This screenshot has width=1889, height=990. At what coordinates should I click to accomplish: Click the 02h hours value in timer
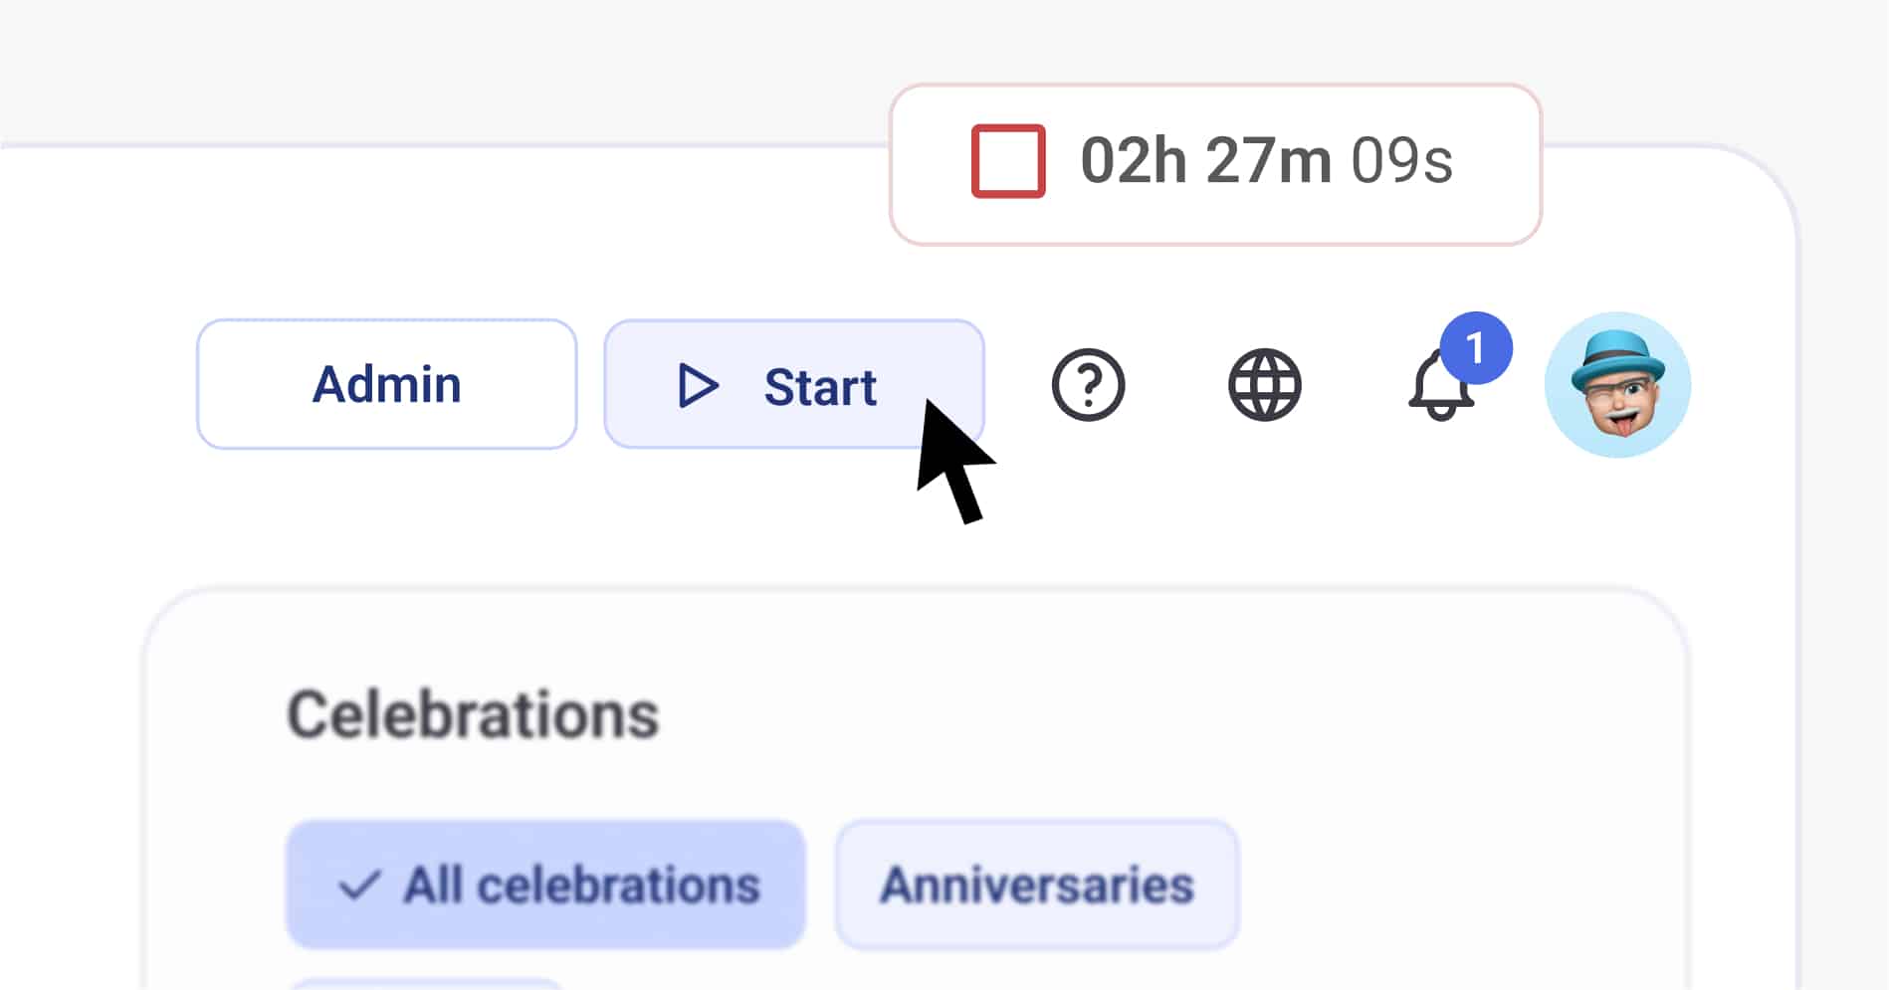click(1134, 160)
